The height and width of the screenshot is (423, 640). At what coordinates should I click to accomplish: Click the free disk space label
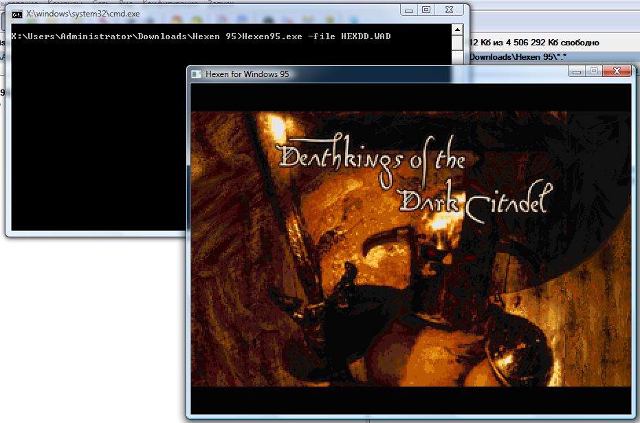[536, 42]
